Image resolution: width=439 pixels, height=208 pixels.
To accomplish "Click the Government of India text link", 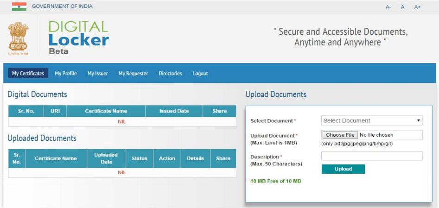I will 62,6.
